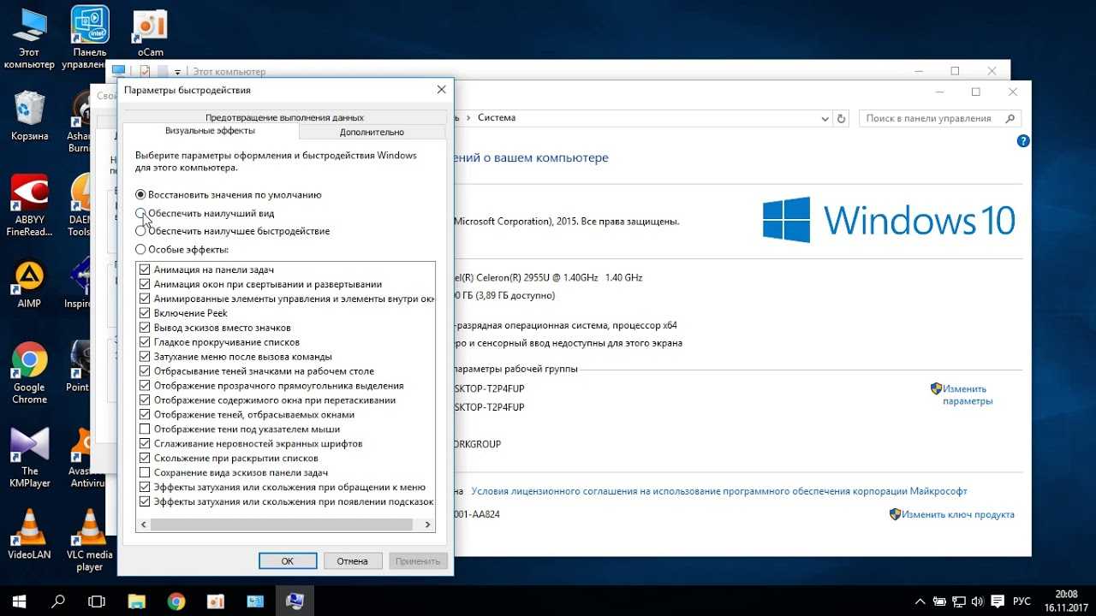Show hidden system tray icons chevron
Screen dimensions: 1096x616
[x=920, y=601]
